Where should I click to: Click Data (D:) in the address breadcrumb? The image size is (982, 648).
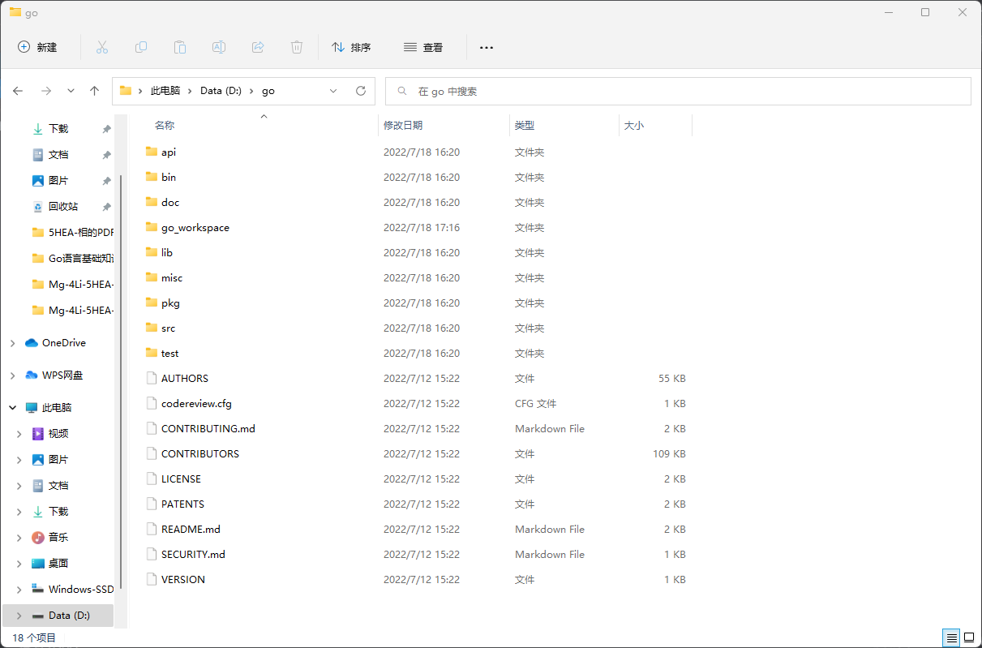click(221, 91)
